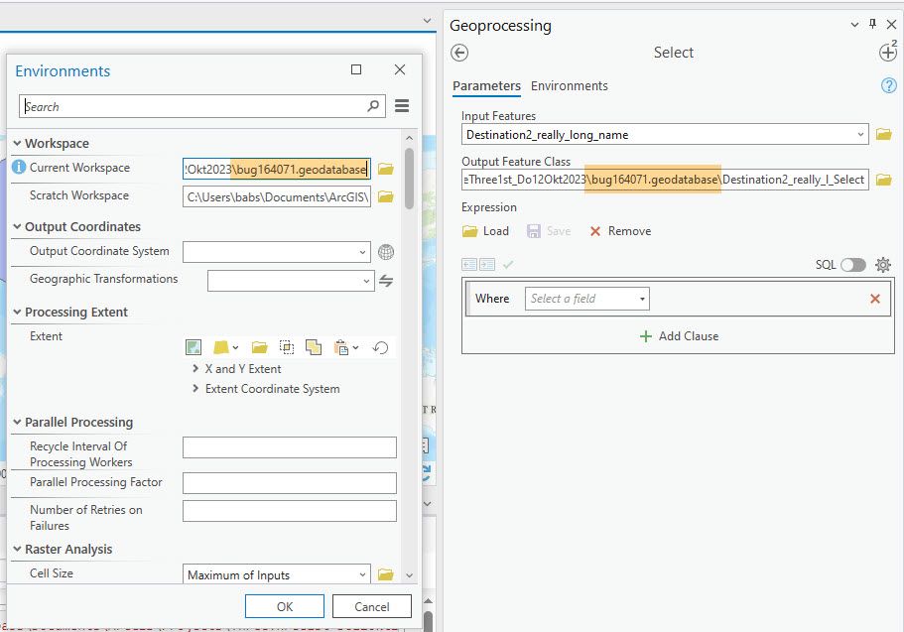Open the Cell Size dropdown
Image resolution: width=904 pixels, height=632 pixels.
tap(362, 574)
